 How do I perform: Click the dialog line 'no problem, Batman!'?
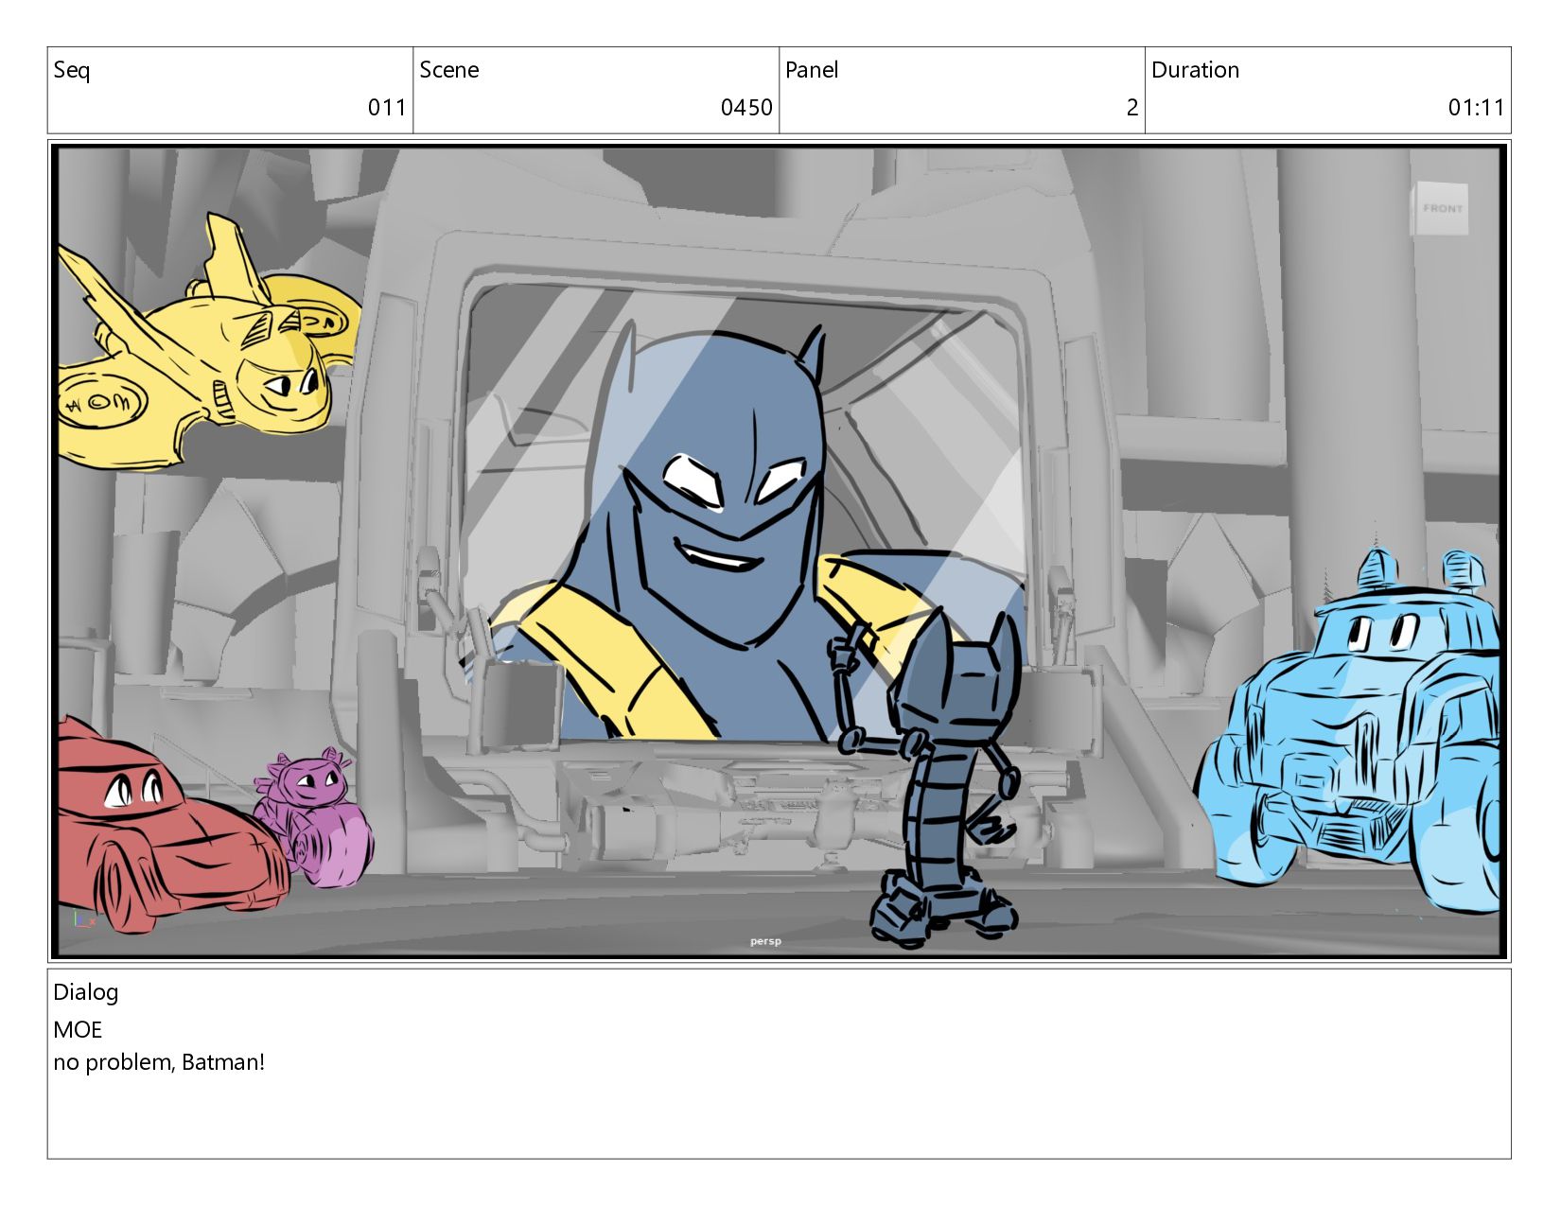(159, 1062)
